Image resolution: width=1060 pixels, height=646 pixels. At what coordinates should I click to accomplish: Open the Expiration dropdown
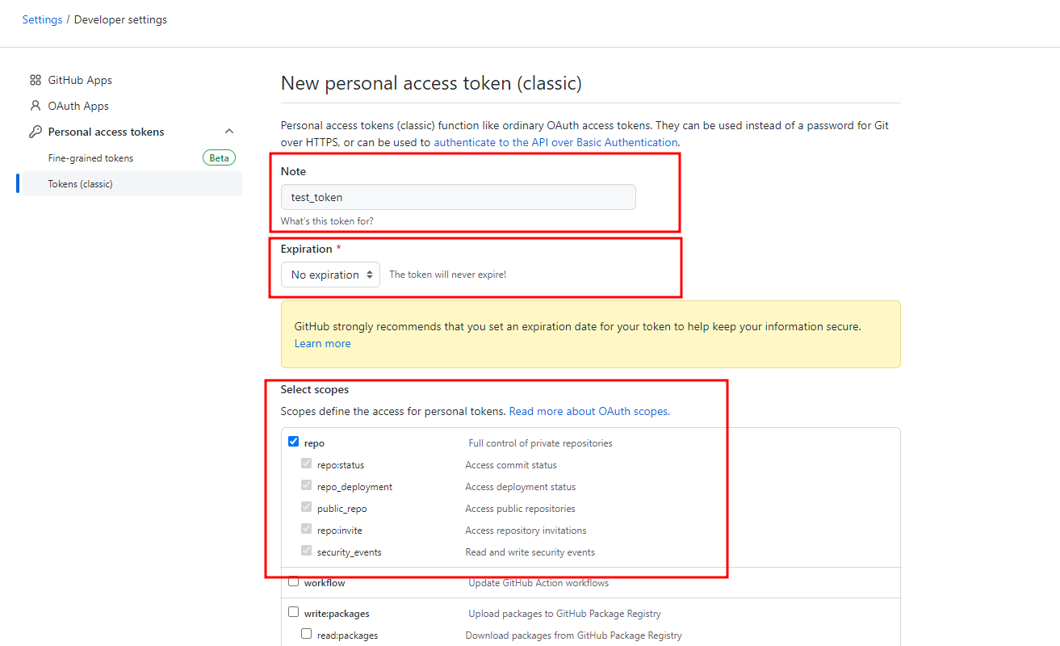click(x=330, y=275)
